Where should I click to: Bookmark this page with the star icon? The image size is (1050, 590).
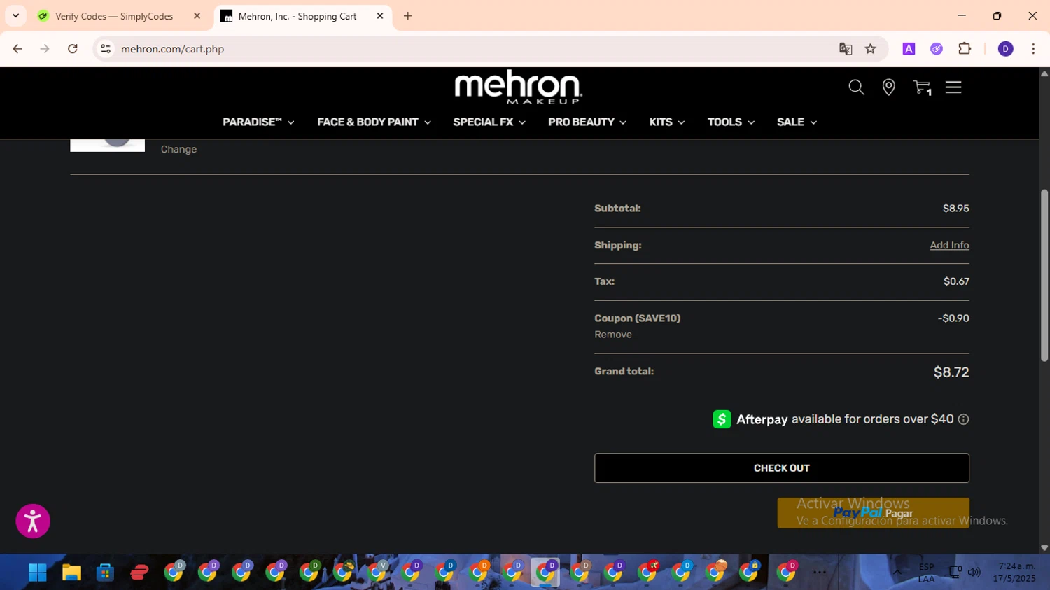(870, 49)
